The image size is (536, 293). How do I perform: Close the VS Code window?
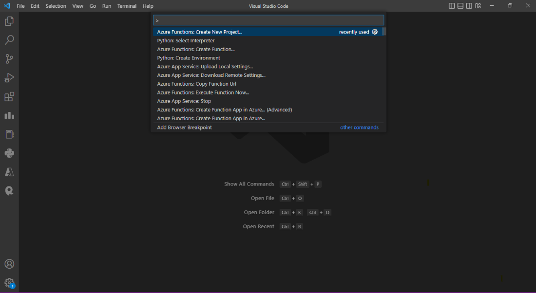528,6
